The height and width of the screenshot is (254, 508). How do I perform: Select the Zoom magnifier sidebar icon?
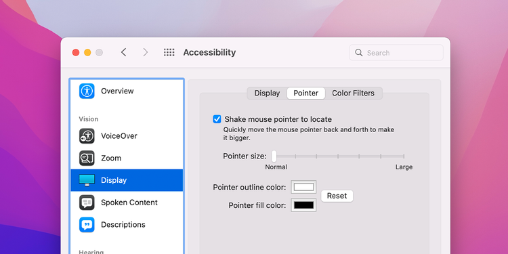(87, 158)
